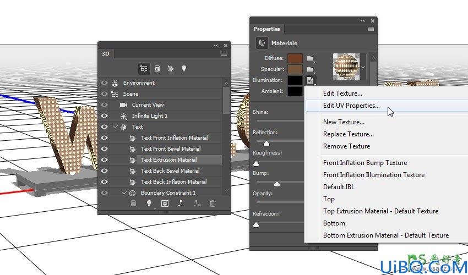
Task: Select Front Inflation Illumination Texture entry
Action: point(374,175)
